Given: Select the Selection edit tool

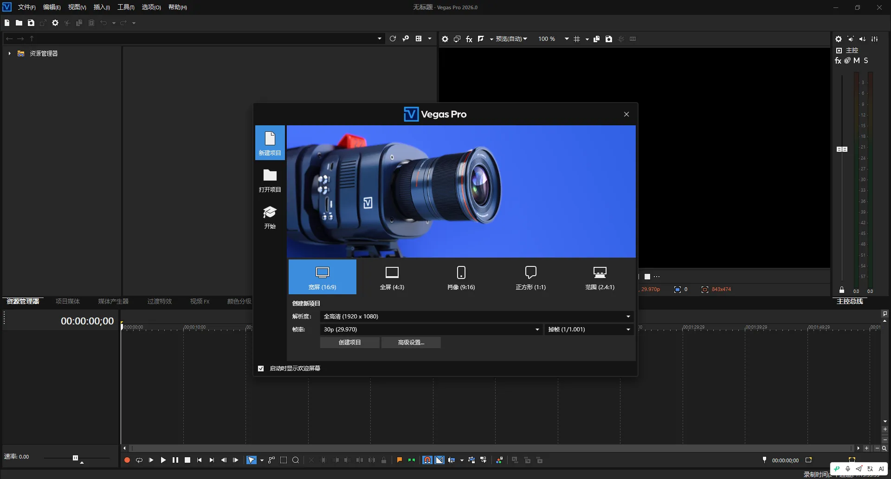Looking at the screenshot, I should [284, 460].
